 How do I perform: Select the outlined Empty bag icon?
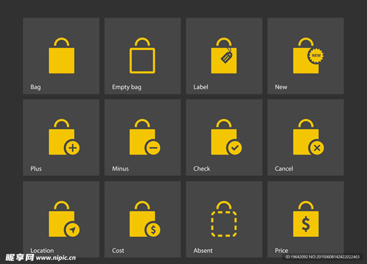[142, 56]
